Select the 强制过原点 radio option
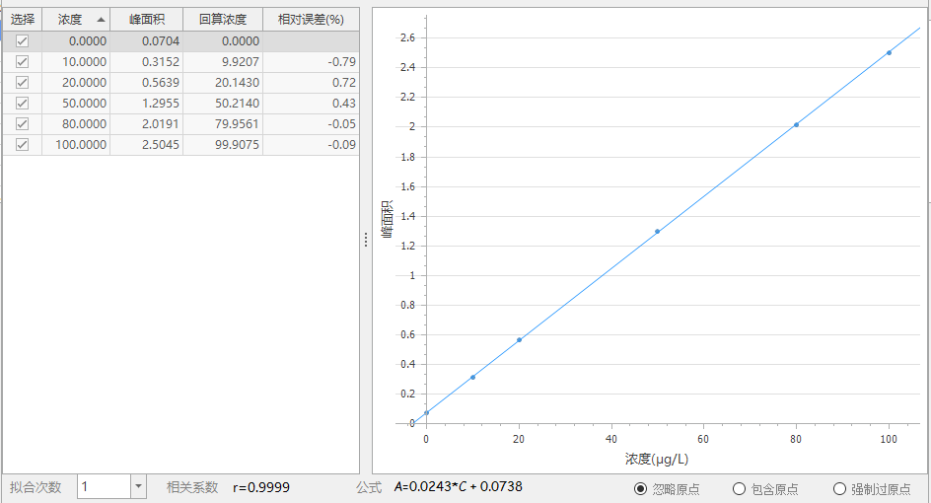This screenshot has width=931, height=503. pos(839,488)
